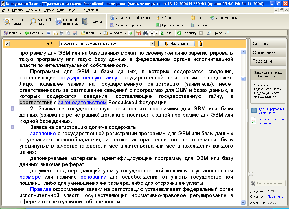
Task: Click Посчитать page count link
Action: pos(275,197)
